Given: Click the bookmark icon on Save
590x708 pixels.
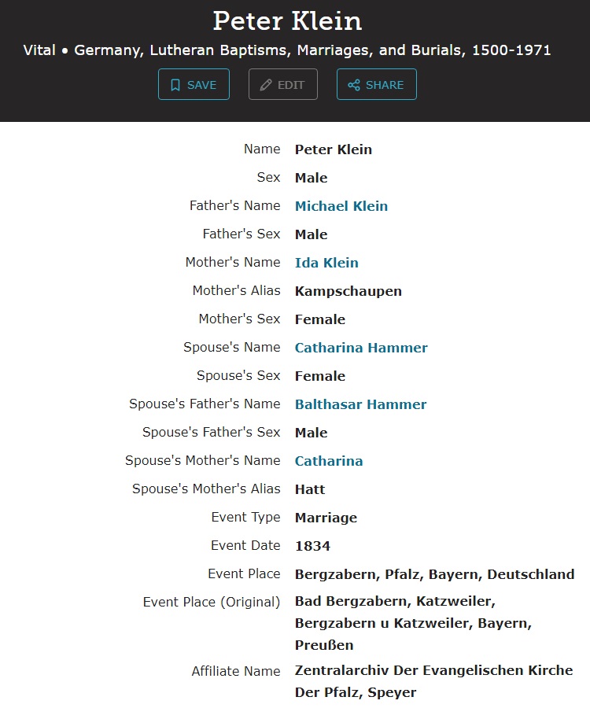Looking at the screenshot, I should pos(175,85).
